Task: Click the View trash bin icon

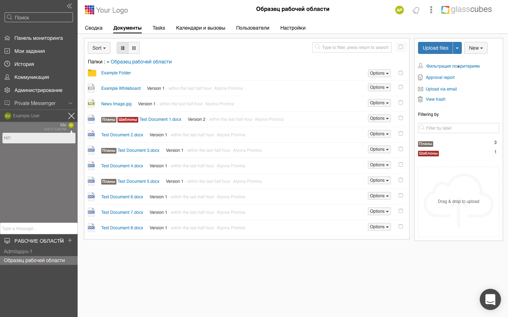Action: (420, 99)
